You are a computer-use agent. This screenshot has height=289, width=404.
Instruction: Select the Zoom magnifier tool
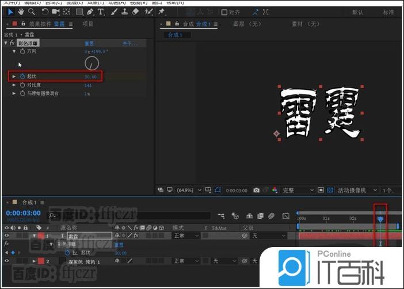pyautogui.click(x=32, y=12)
